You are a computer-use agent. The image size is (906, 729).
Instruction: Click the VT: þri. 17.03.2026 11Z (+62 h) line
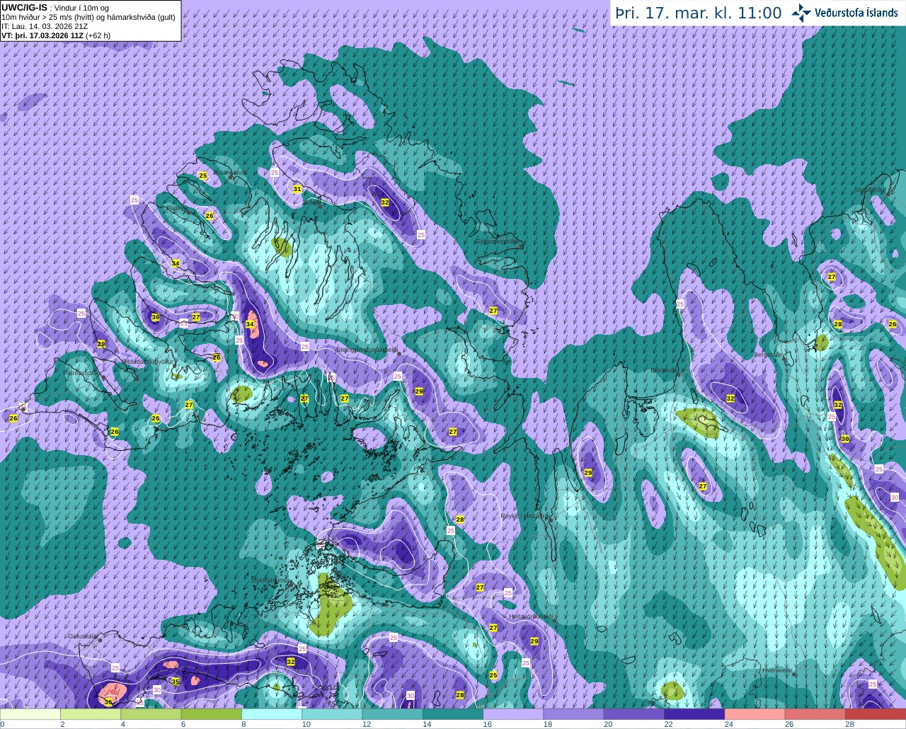(x=56, y=35)
